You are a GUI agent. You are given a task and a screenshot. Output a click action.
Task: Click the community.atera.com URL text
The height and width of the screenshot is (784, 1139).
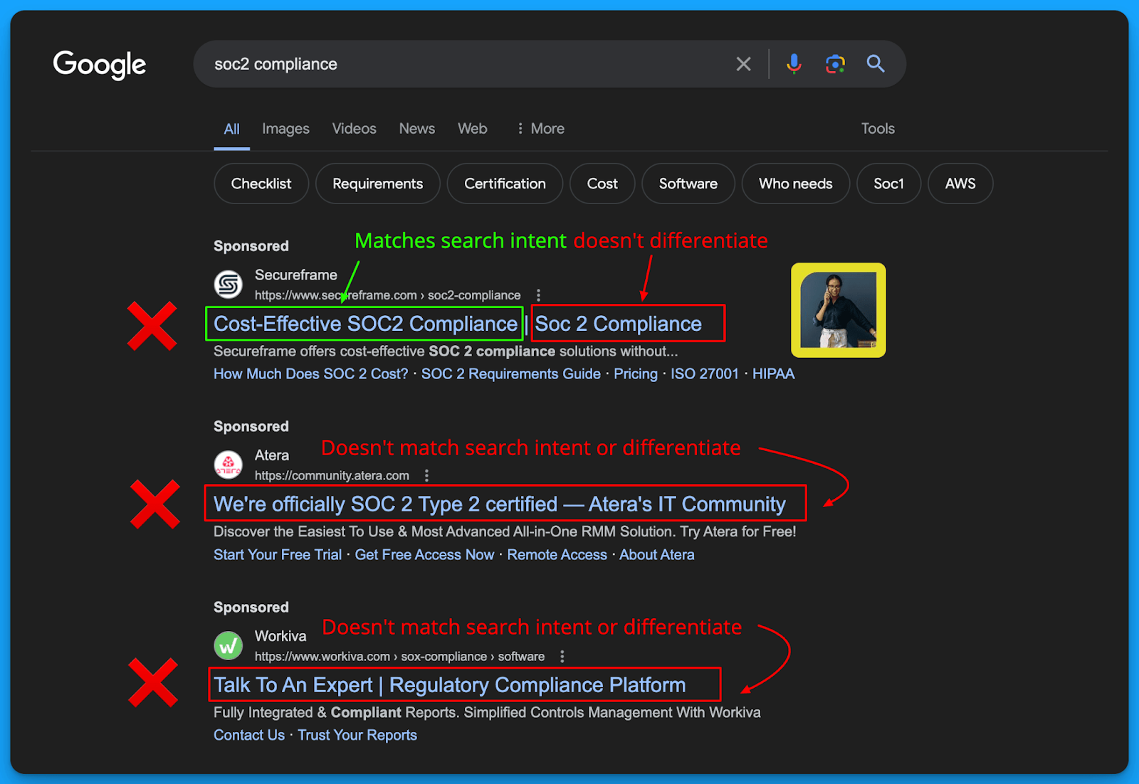tap(332, 476)
